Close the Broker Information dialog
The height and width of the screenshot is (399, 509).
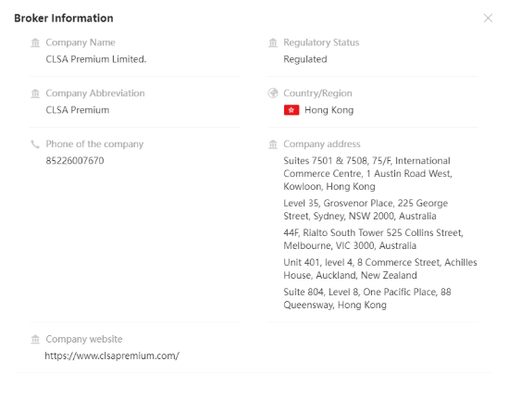(x=488, y=19)
